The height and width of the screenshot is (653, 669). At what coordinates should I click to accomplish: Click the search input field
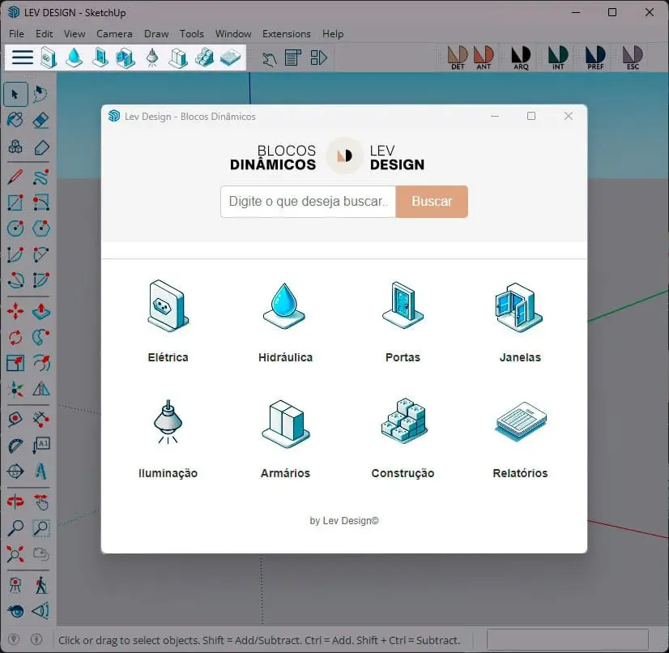point(308,202)
